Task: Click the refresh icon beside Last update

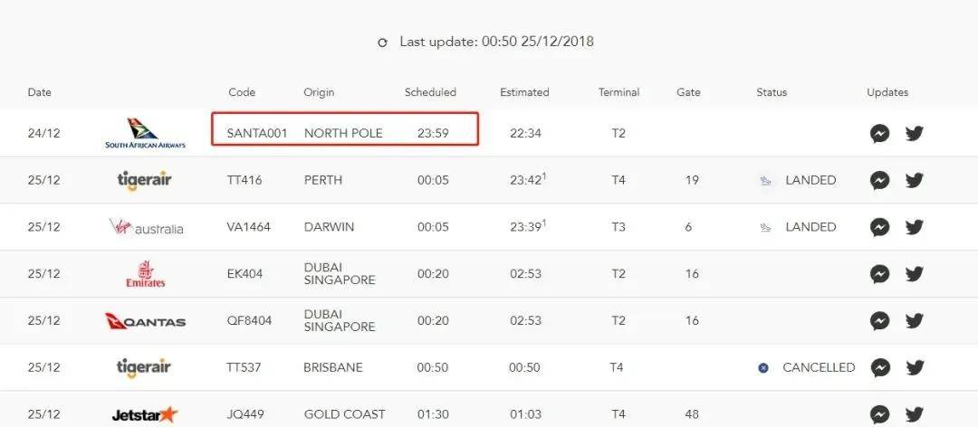Action: (x=382, y=43)
